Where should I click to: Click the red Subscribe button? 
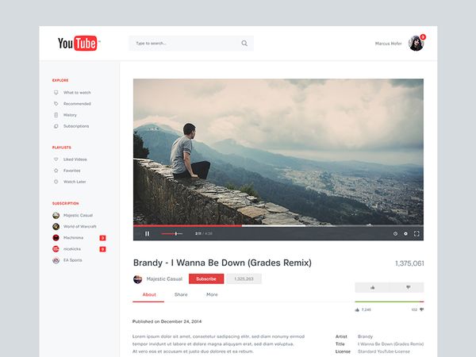(206, 278)
